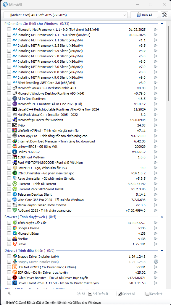Click the 3DP Net v2101 icon
The image size is (171, 305).
point(14,267)
